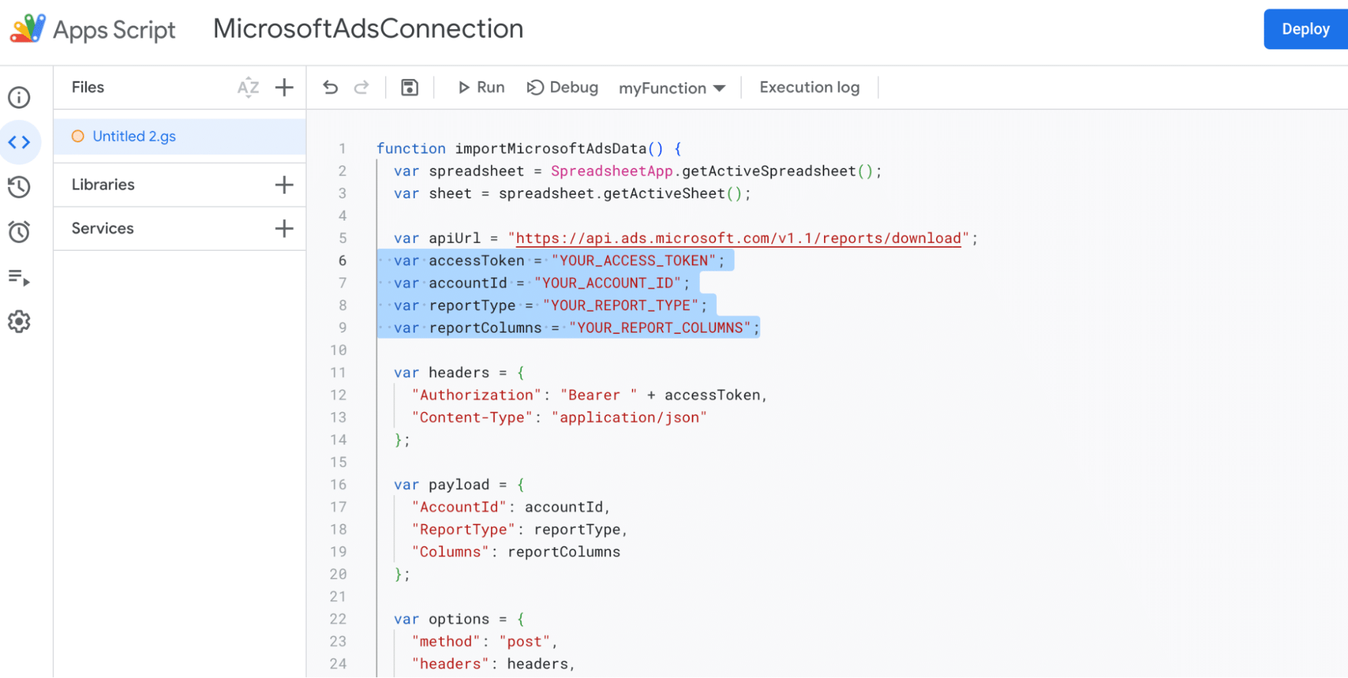
Task: Click the SpreadsheetApp text on line 2
Action: coord(612,171)
